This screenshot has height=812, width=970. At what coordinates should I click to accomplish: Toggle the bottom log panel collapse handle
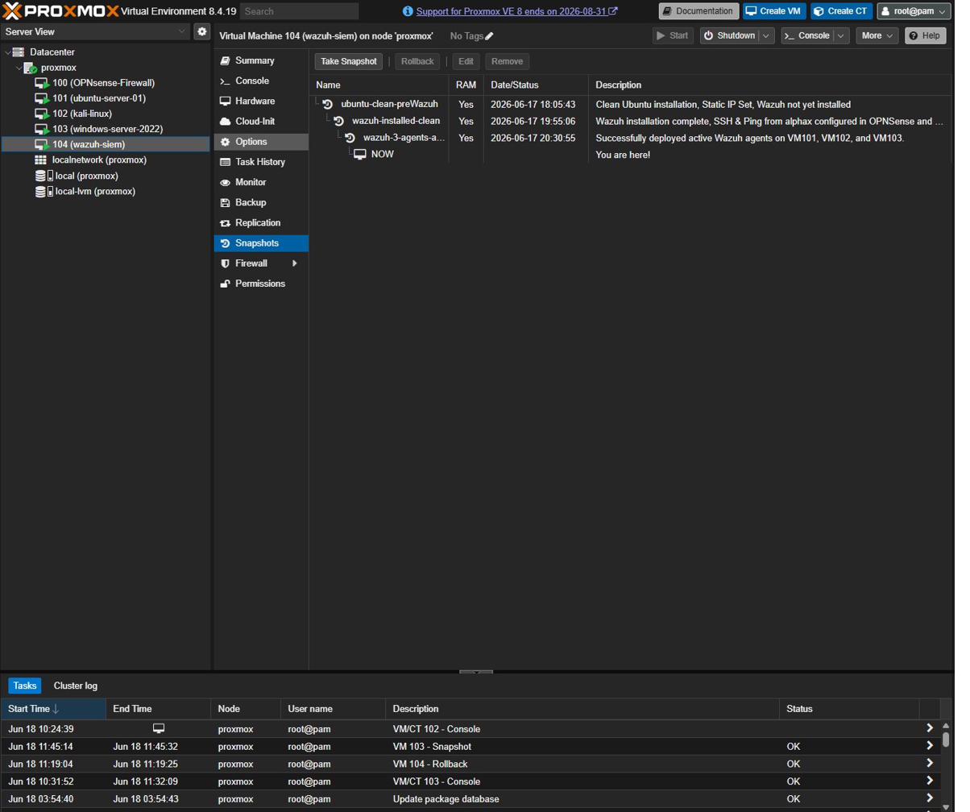(x=475, y=672)
